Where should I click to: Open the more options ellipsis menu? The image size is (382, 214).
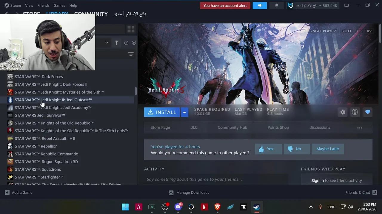(360, 128)
